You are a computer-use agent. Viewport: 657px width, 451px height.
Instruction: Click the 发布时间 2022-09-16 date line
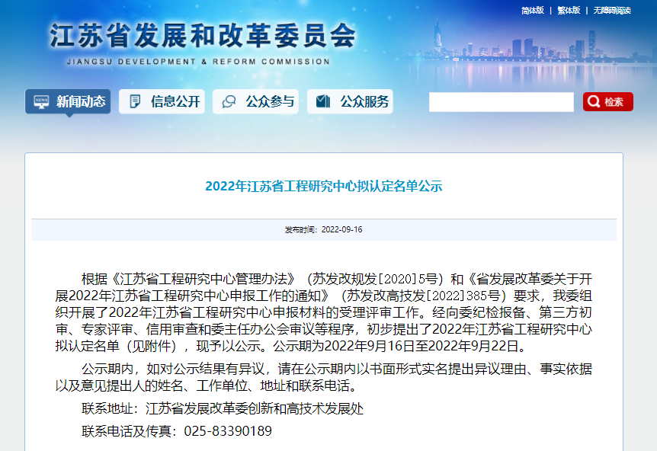pyautogui.click(x=323, y=229)
